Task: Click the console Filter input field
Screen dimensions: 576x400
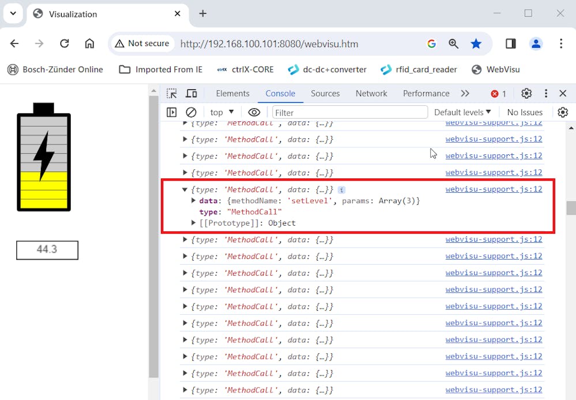Action: [349, 112]
